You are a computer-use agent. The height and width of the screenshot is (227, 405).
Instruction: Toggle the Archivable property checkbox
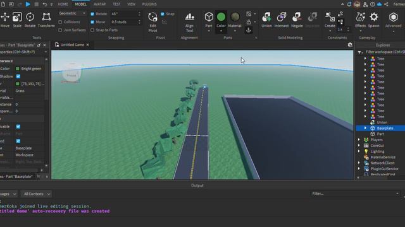pyautogui.click(x=18, y=127)
